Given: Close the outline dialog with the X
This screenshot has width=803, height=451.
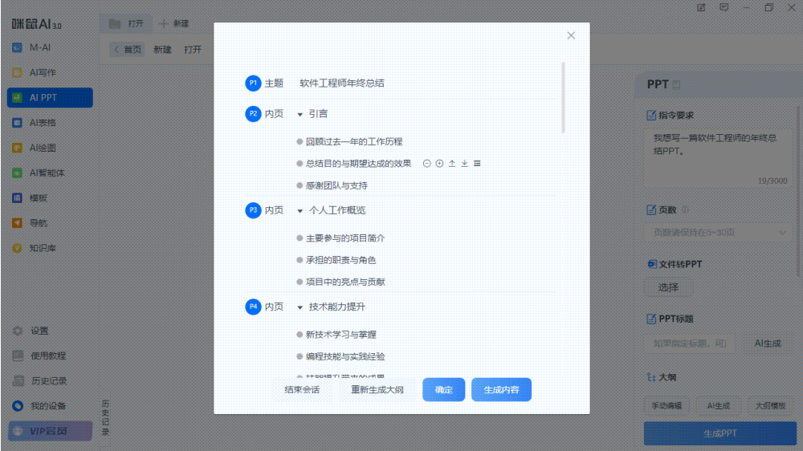Looking at the screenshot, I should 571,35.
